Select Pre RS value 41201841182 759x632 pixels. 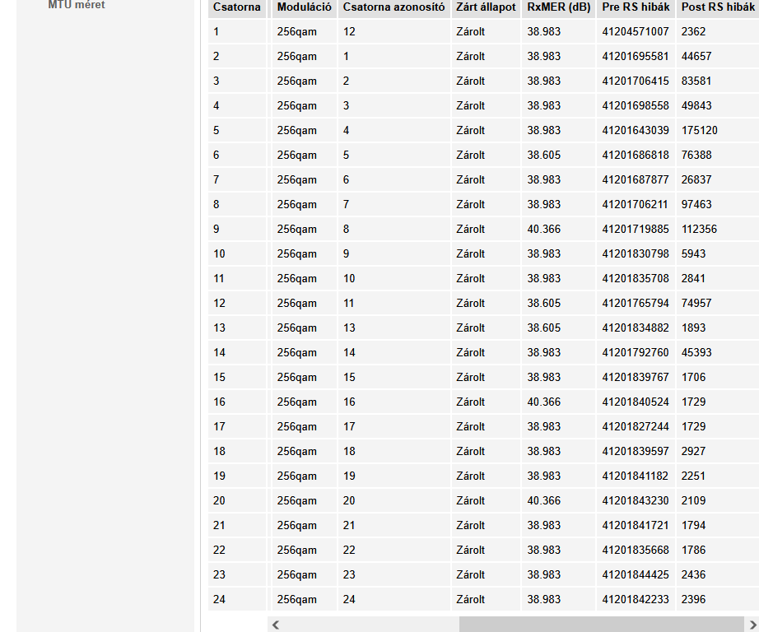coord(635,476)
